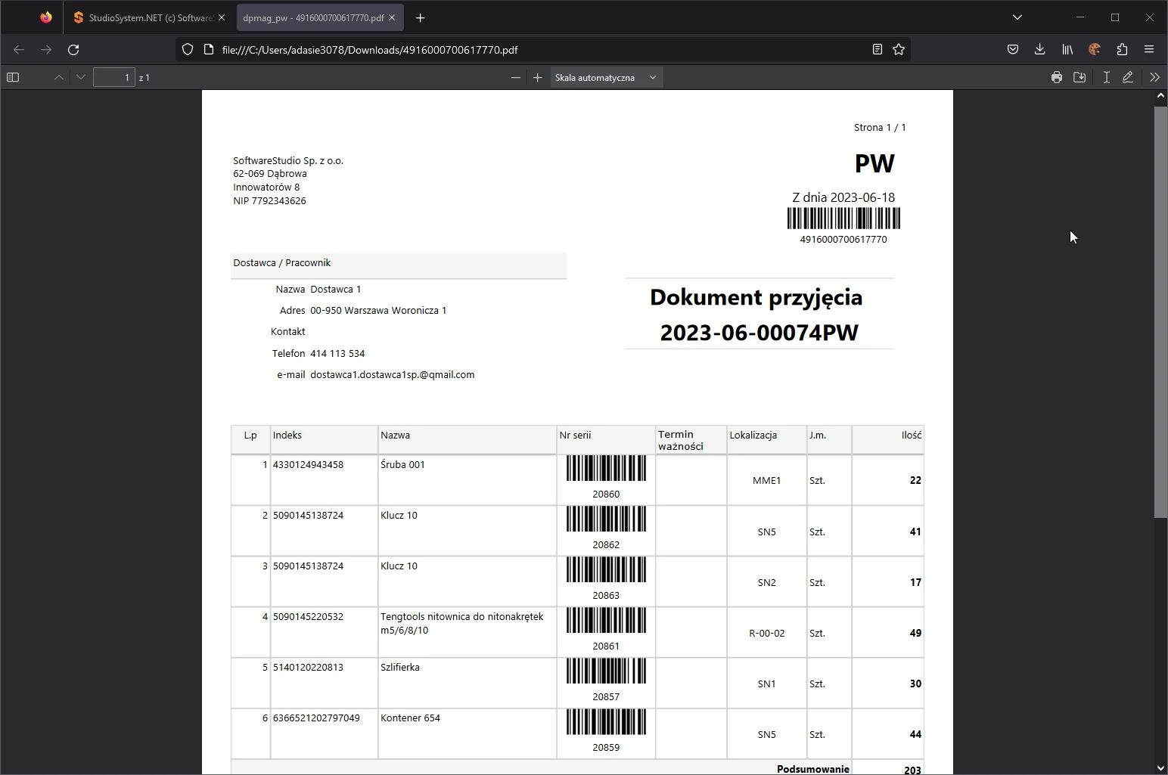The image size is (1168, 775).
Task: Open the Firefox extensions panel
Action: pyautogui.click(x=1122, y=49)
